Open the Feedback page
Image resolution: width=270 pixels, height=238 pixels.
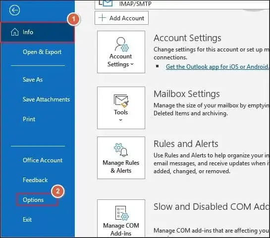tap(35, 180)
